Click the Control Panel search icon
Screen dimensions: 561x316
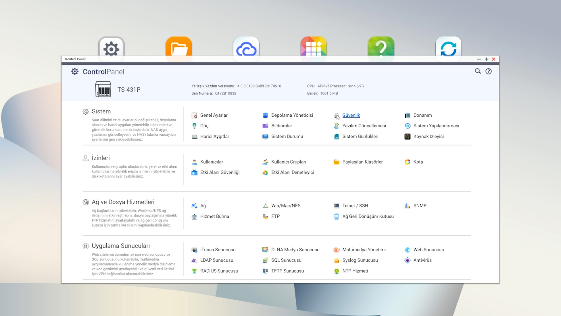click(x=478, y=71)
